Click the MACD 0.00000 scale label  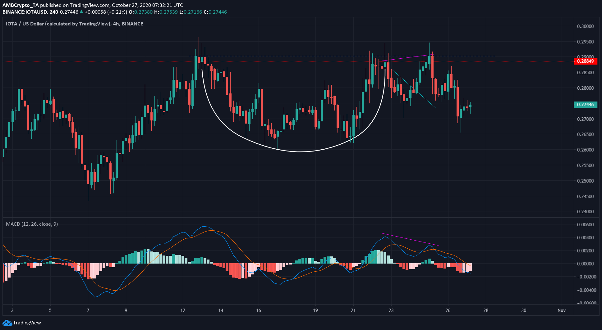[x=586, y=264]
